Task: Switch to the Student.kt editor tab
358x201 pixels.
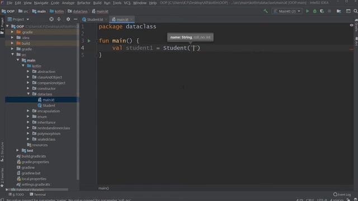Action: tap(93, 20)
